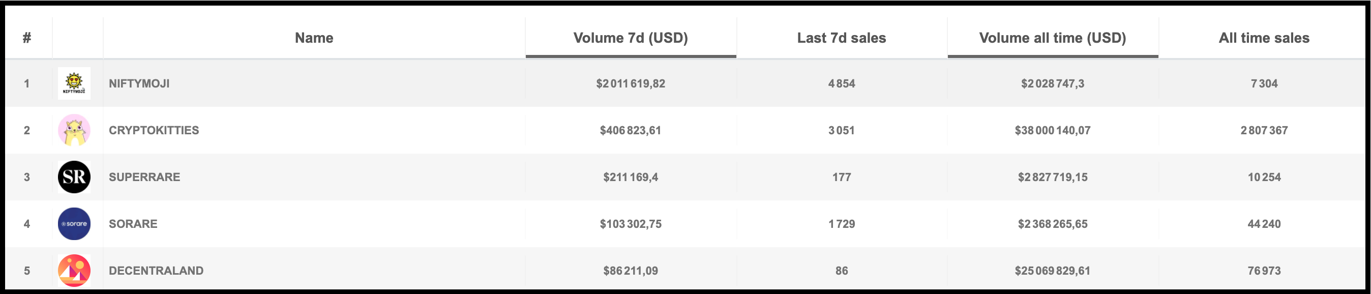
Task: Click the Decentraland colorful logo icon
Action: click(74, 271)
